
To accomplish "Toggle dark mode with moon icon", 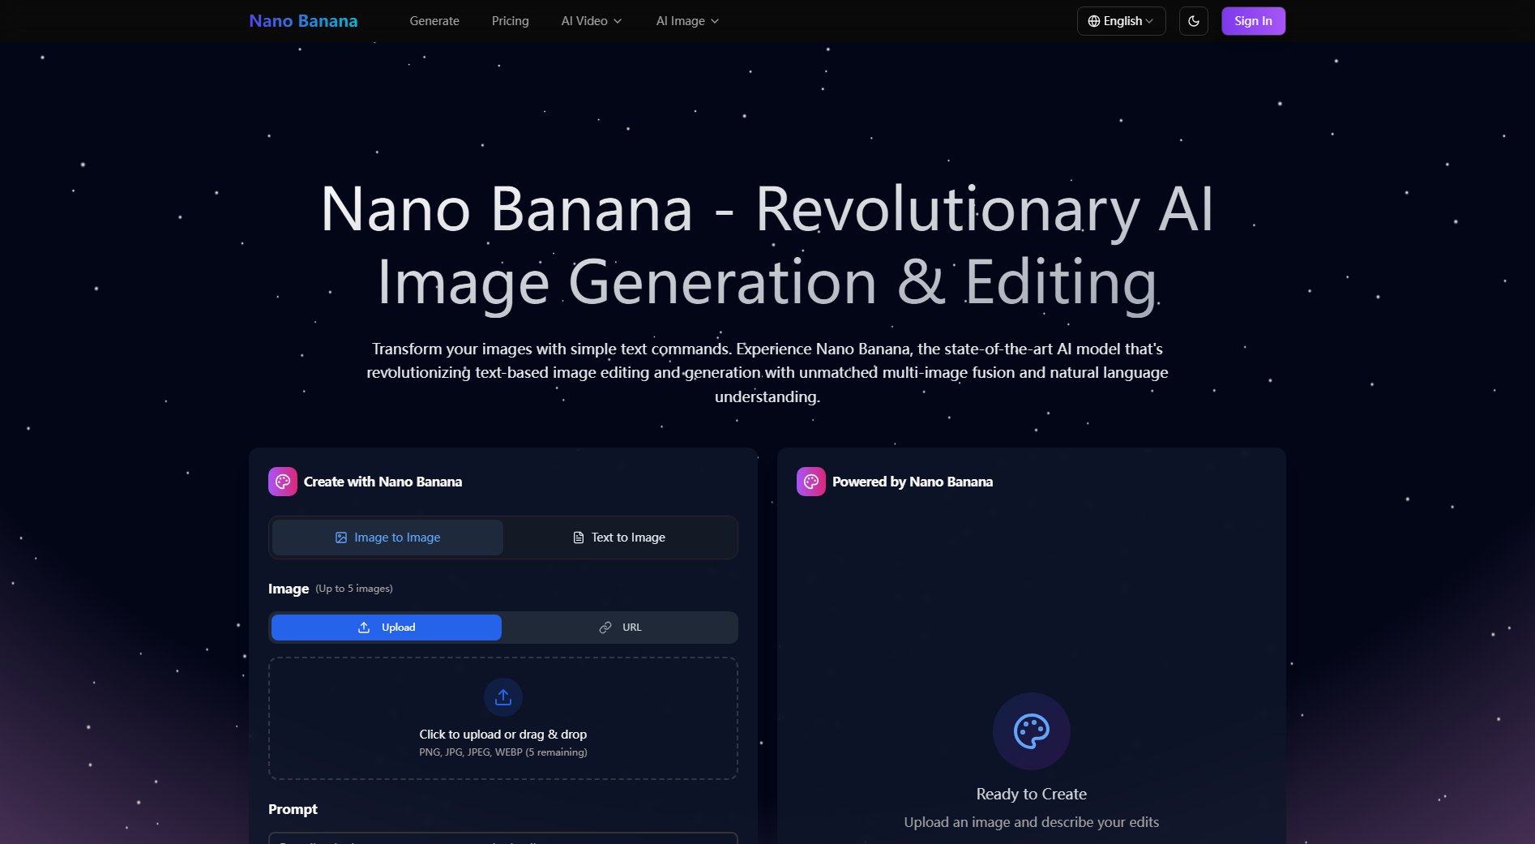I will click(x=1193, y=21).
